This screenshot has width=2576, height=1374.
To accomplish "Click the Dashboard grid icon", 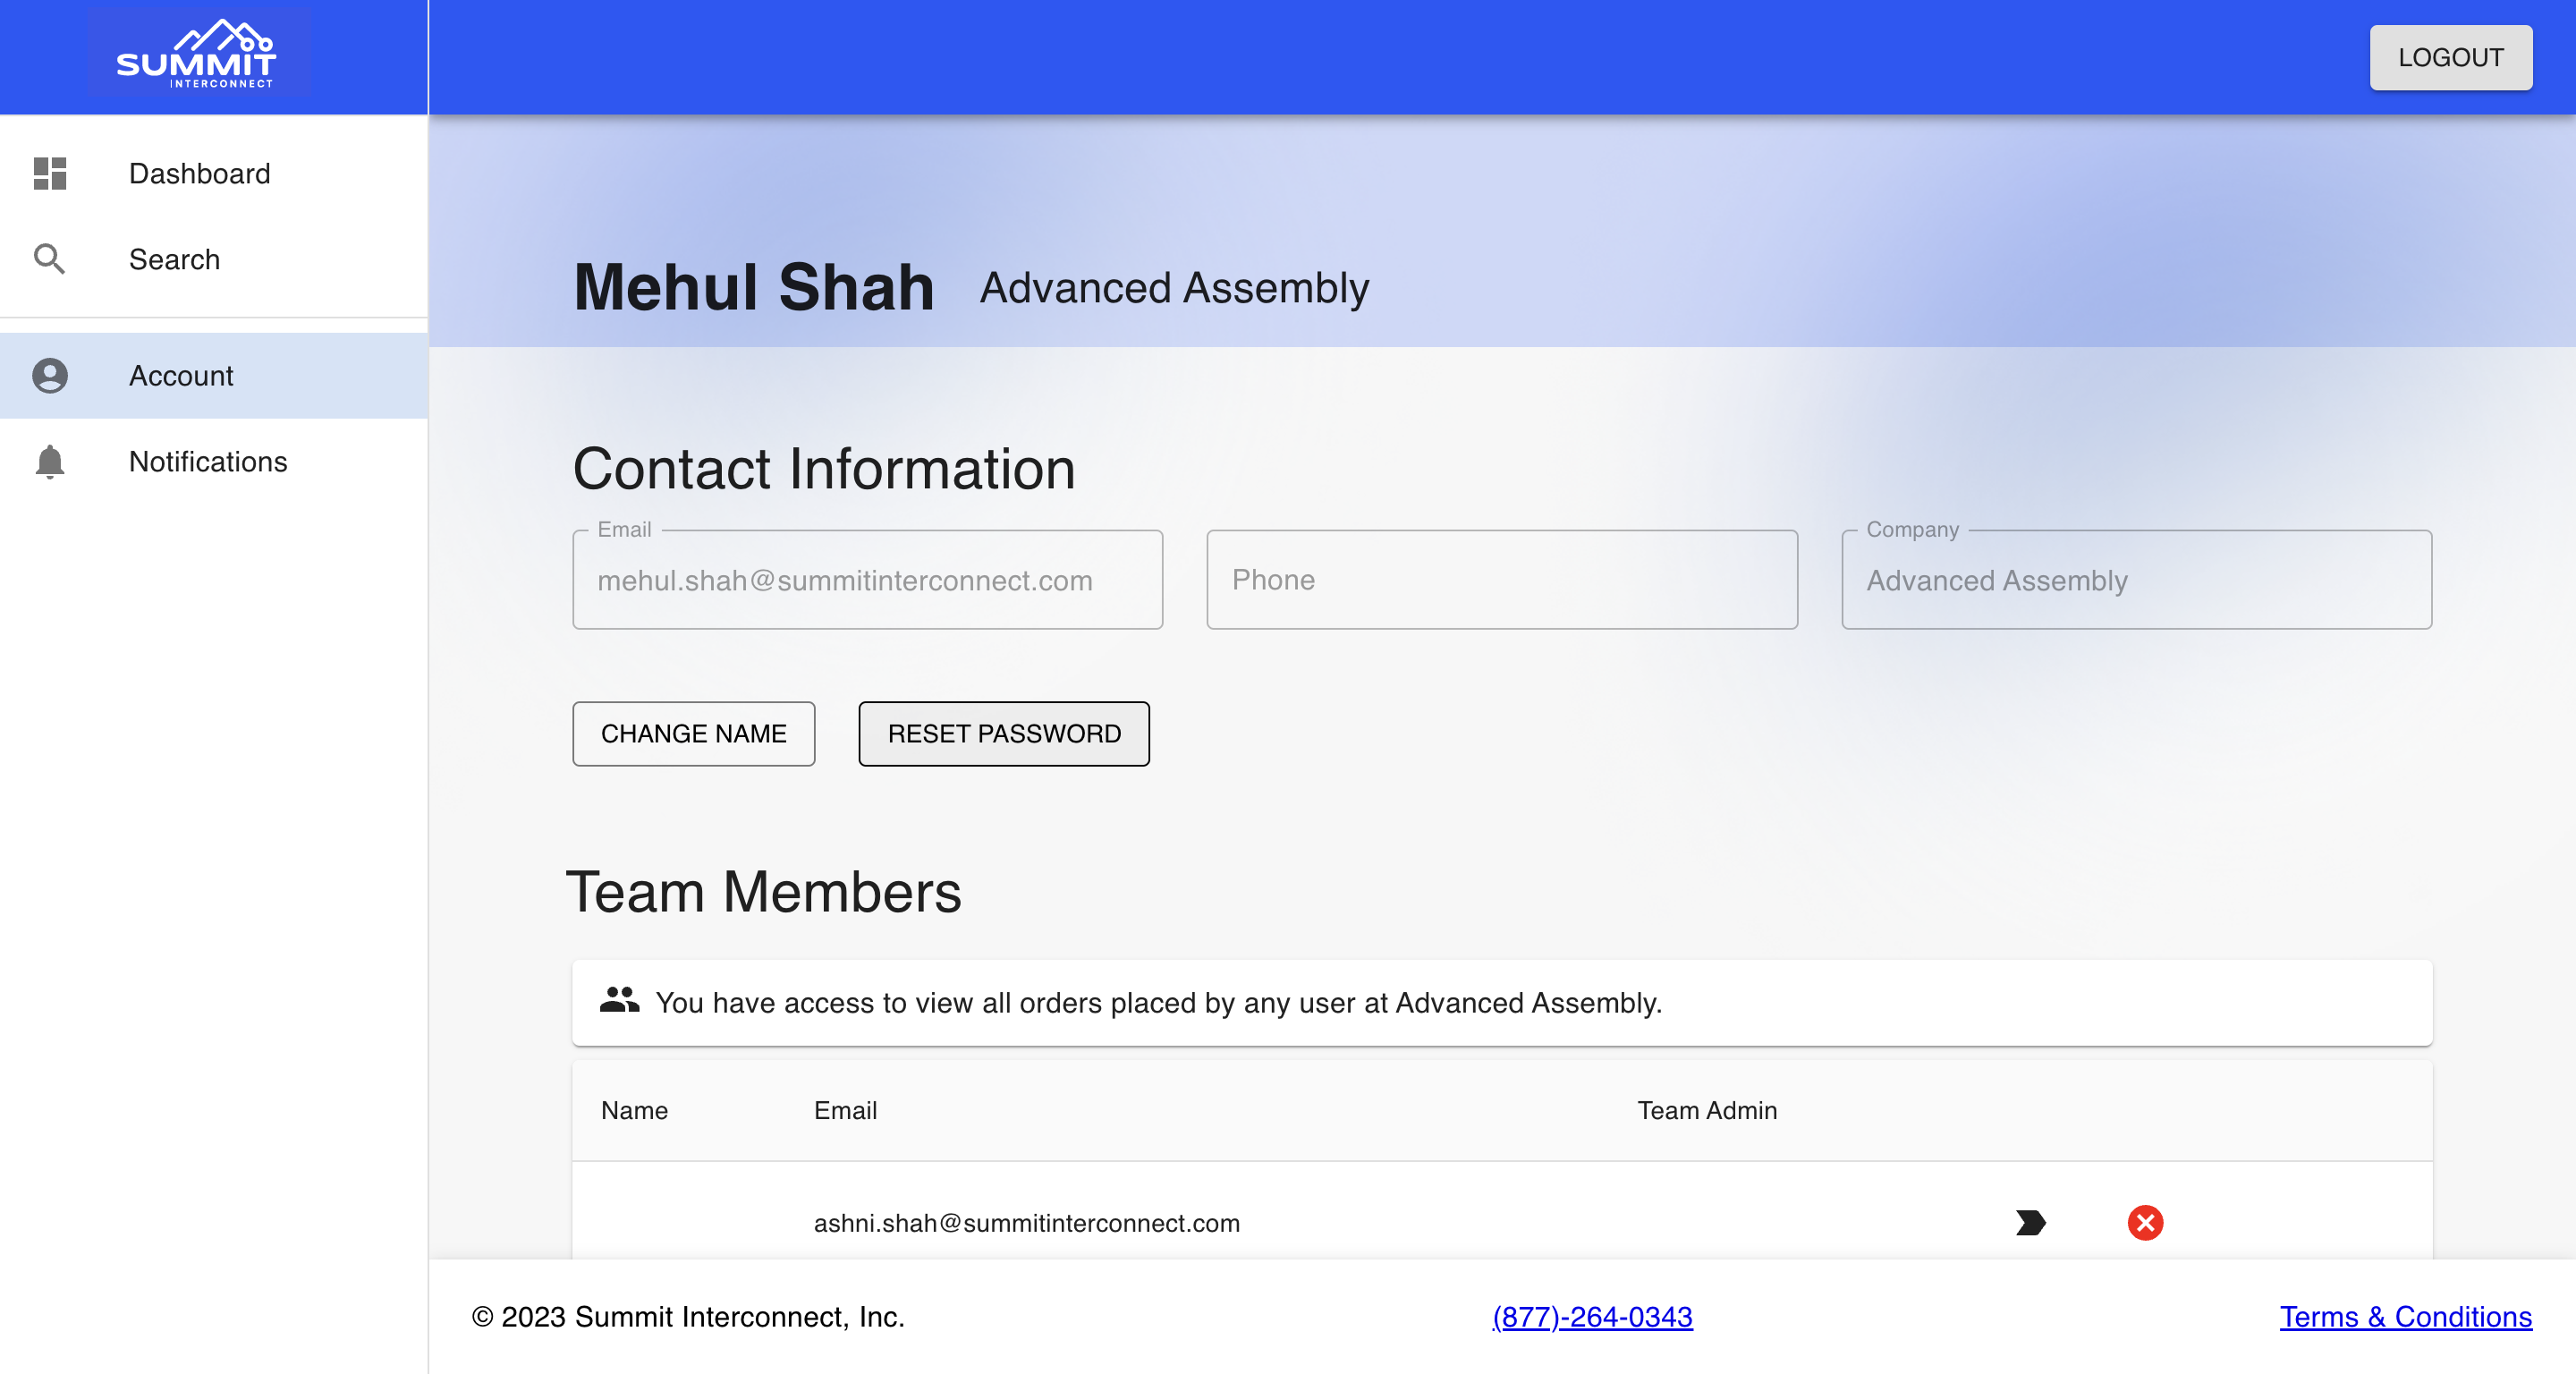I will click(50, 173).
